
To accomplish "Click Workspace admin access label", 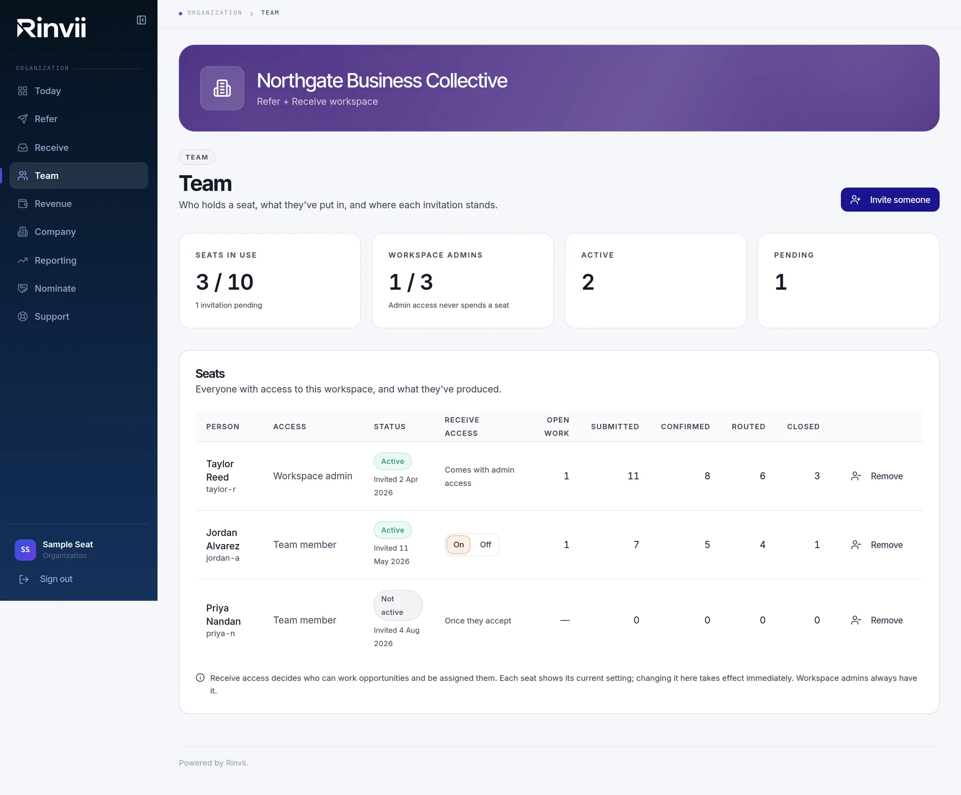I will (x=313, y=476).
